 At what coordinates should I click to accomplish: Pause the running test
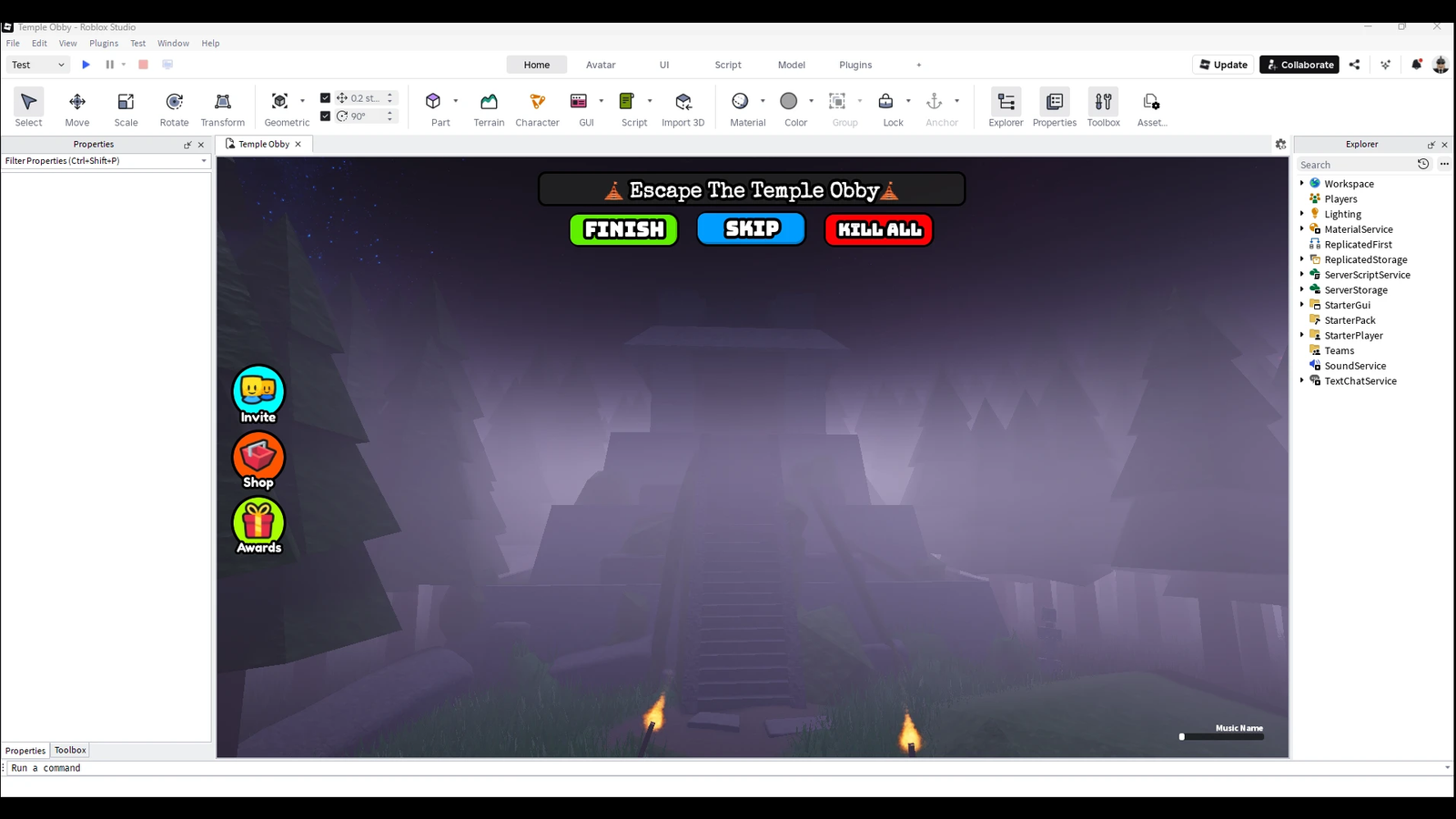pyautogui.click(x=109, y=65)
